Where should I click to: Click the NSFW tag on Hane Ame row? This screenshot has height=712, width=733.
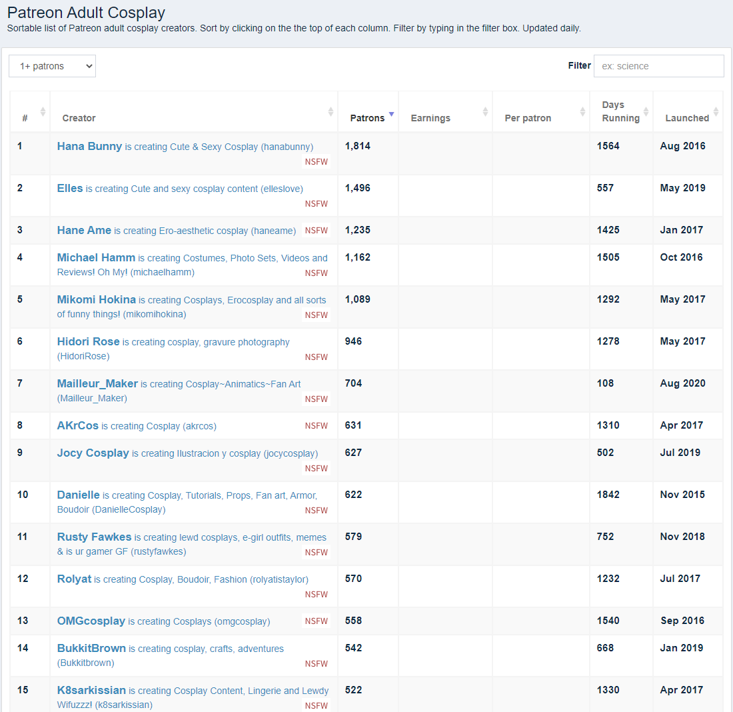coord(316,231)
